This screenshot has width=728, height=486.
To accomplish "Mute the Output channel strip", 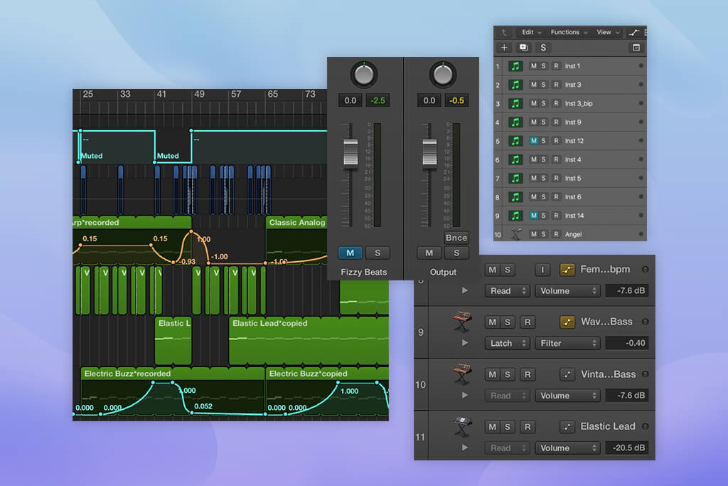I will pyautogui.click(x=429, y=253).
